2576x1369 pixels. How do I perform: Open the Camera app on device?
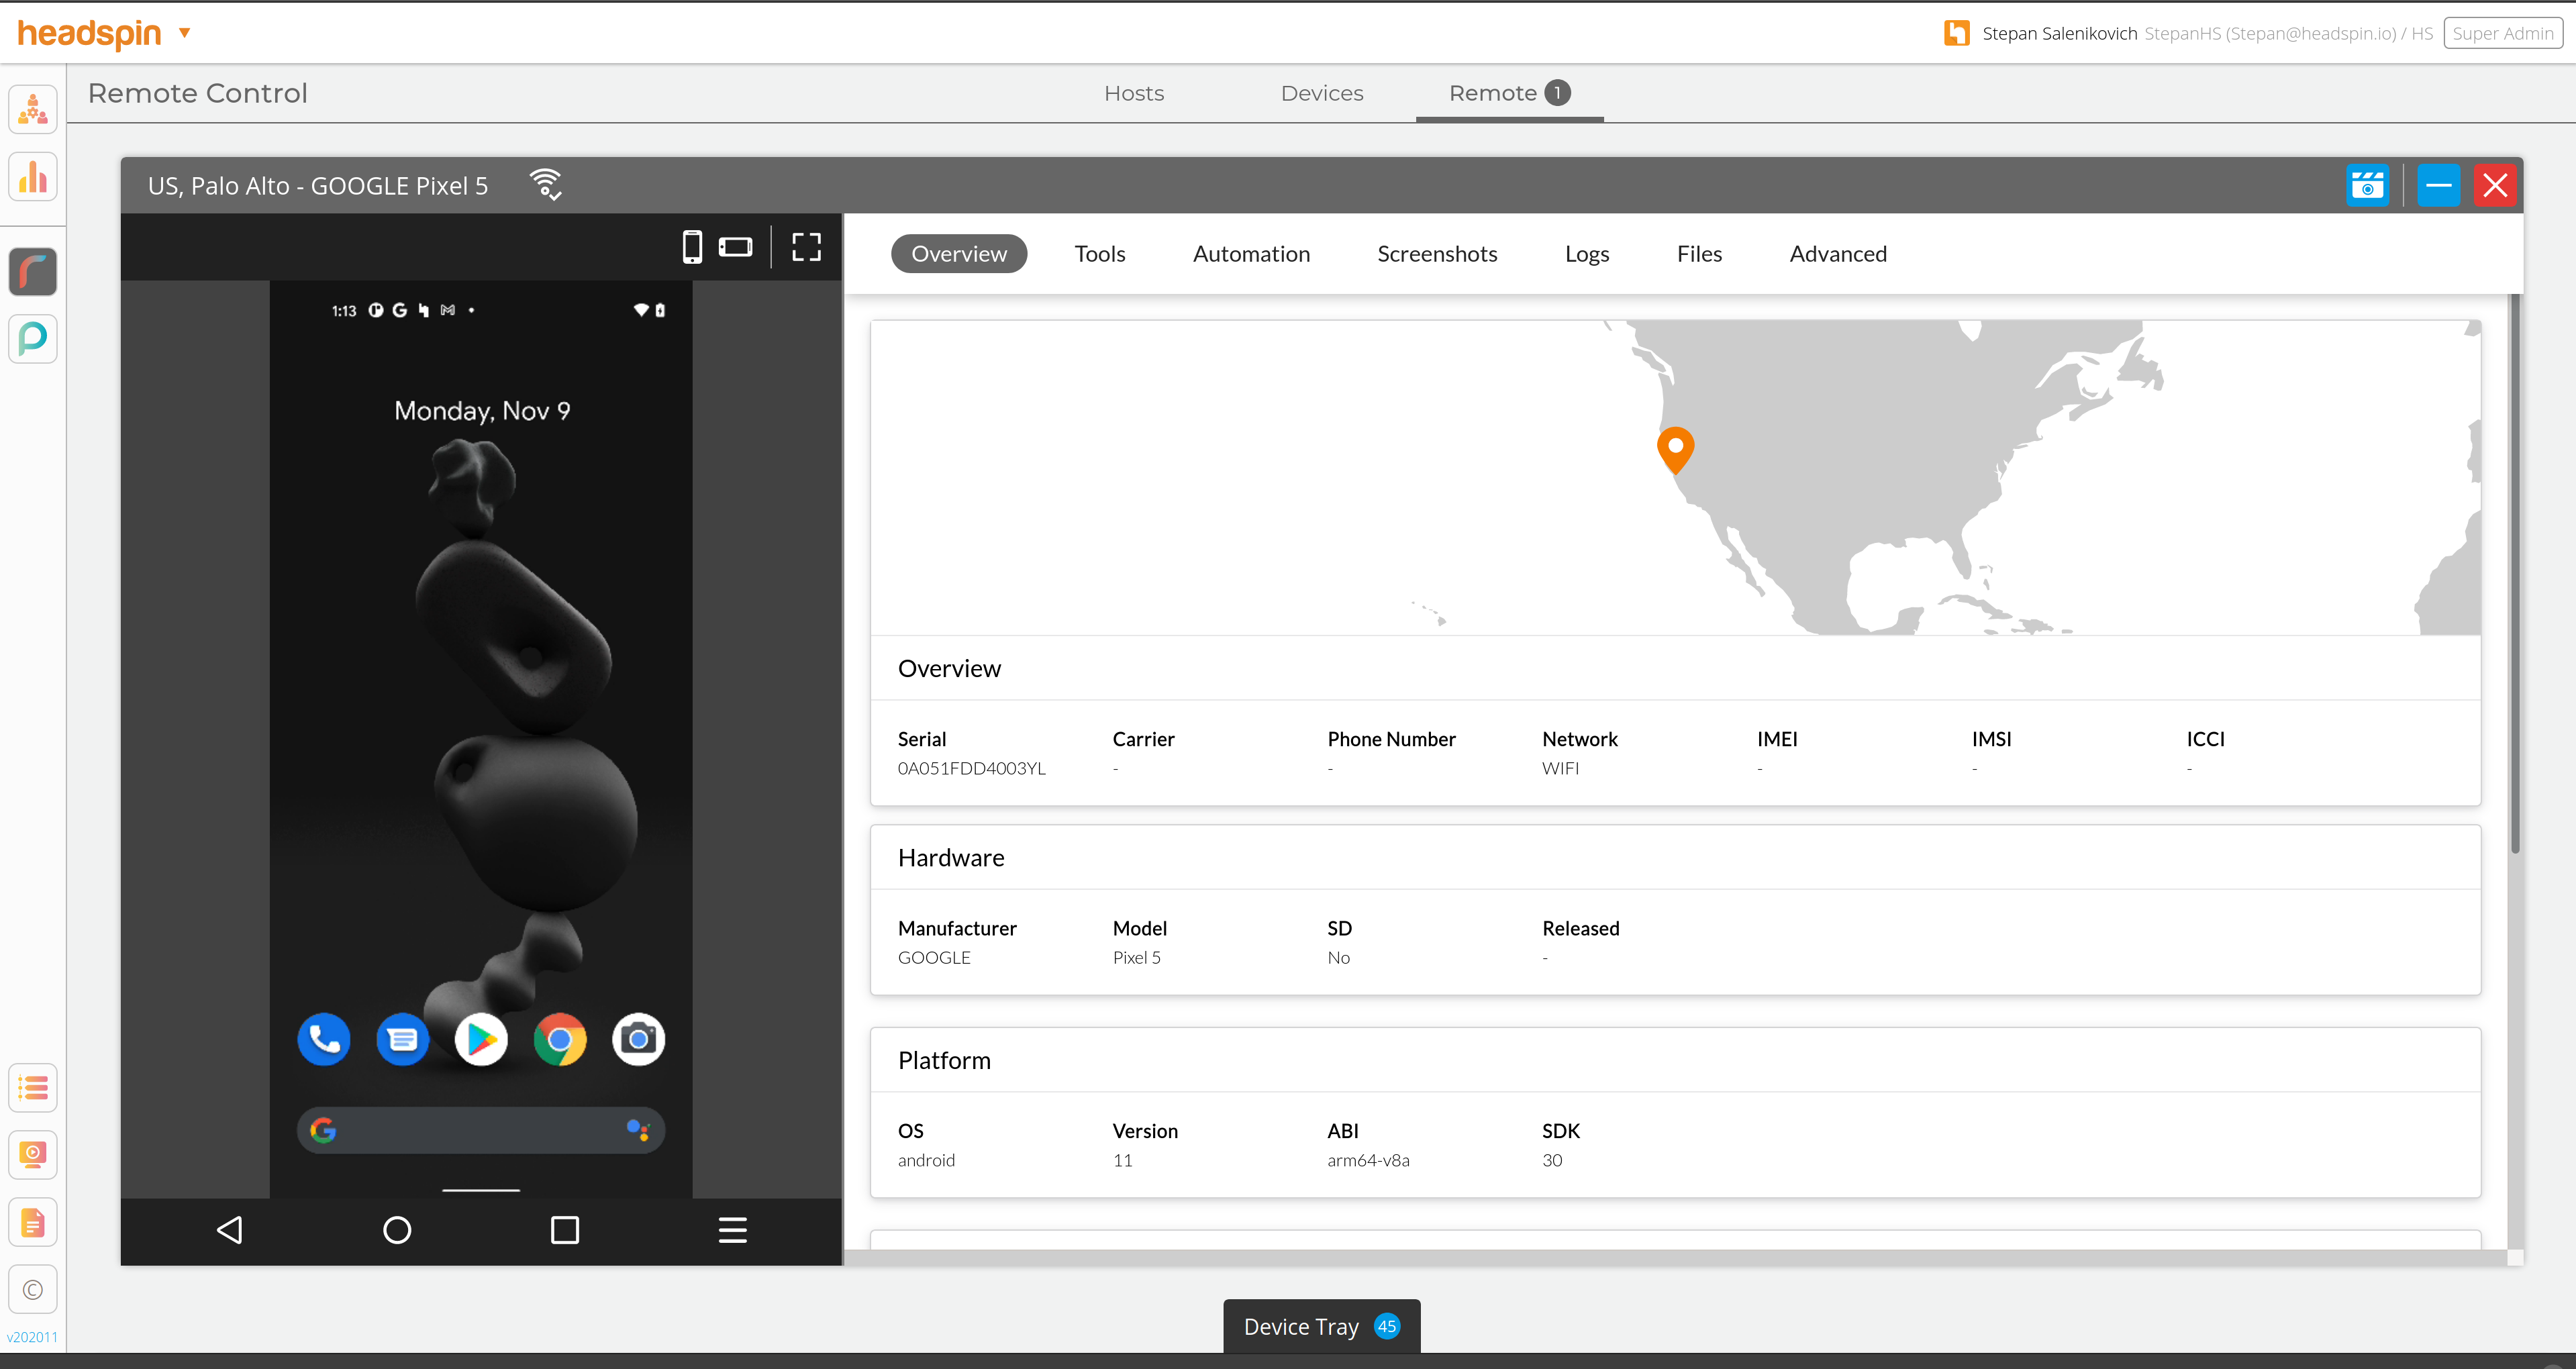point(638,1040)
